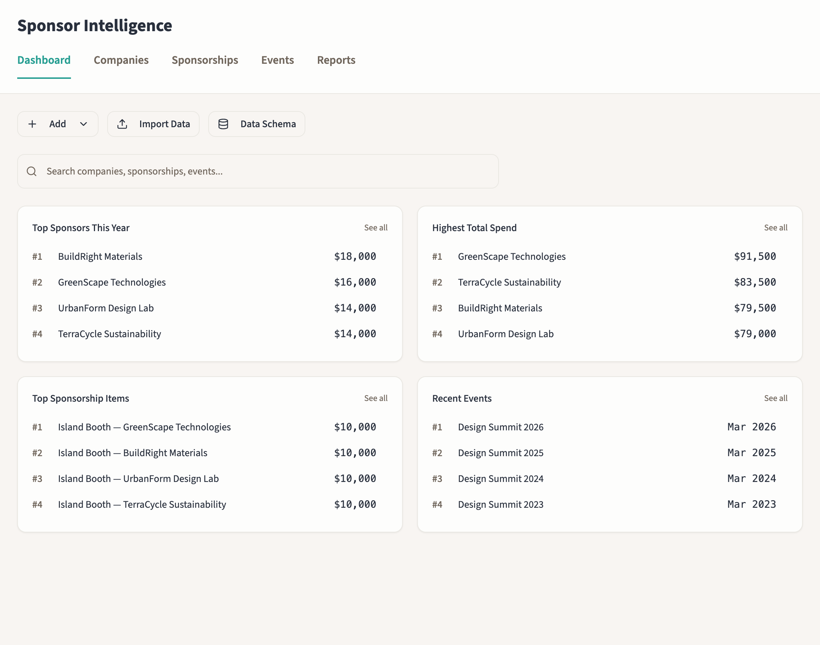Image resolution: width=820 pixels, height=645 pixels.
Task: See all Top Sponsors This Year
Action: [x=376, y=228]
